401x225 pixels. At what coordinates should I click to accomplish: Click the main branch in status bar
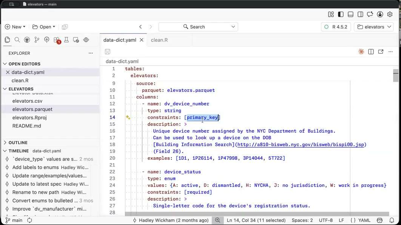14,220
